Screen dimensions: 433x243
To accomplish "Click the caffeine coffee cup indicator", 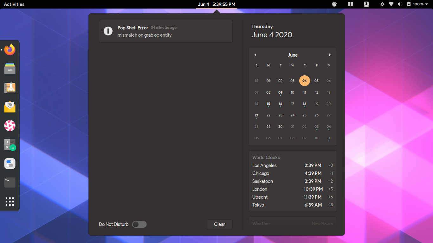I will [x=334, y=4].
